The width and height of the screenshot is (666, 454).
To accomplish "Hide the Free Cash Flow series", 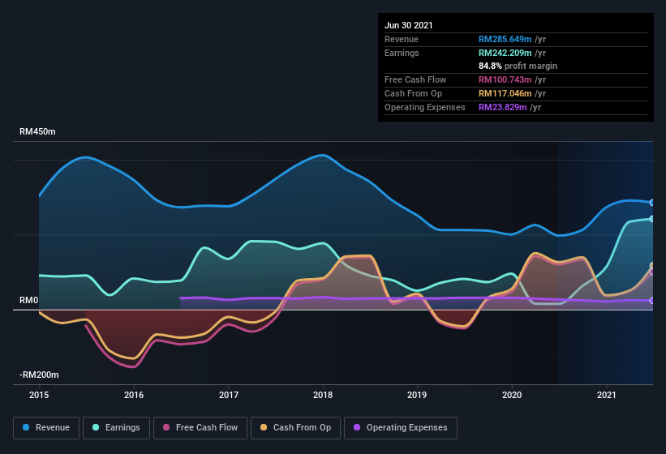I will coord(200,427).
